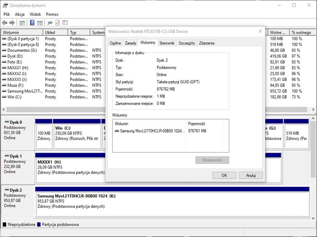
Task: Select the Win (C:) volume drive icon in the list
Action: coord(4,97)
